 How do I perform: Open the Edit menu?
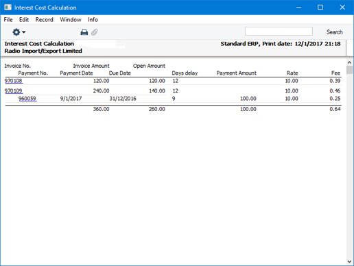point(24,20)
